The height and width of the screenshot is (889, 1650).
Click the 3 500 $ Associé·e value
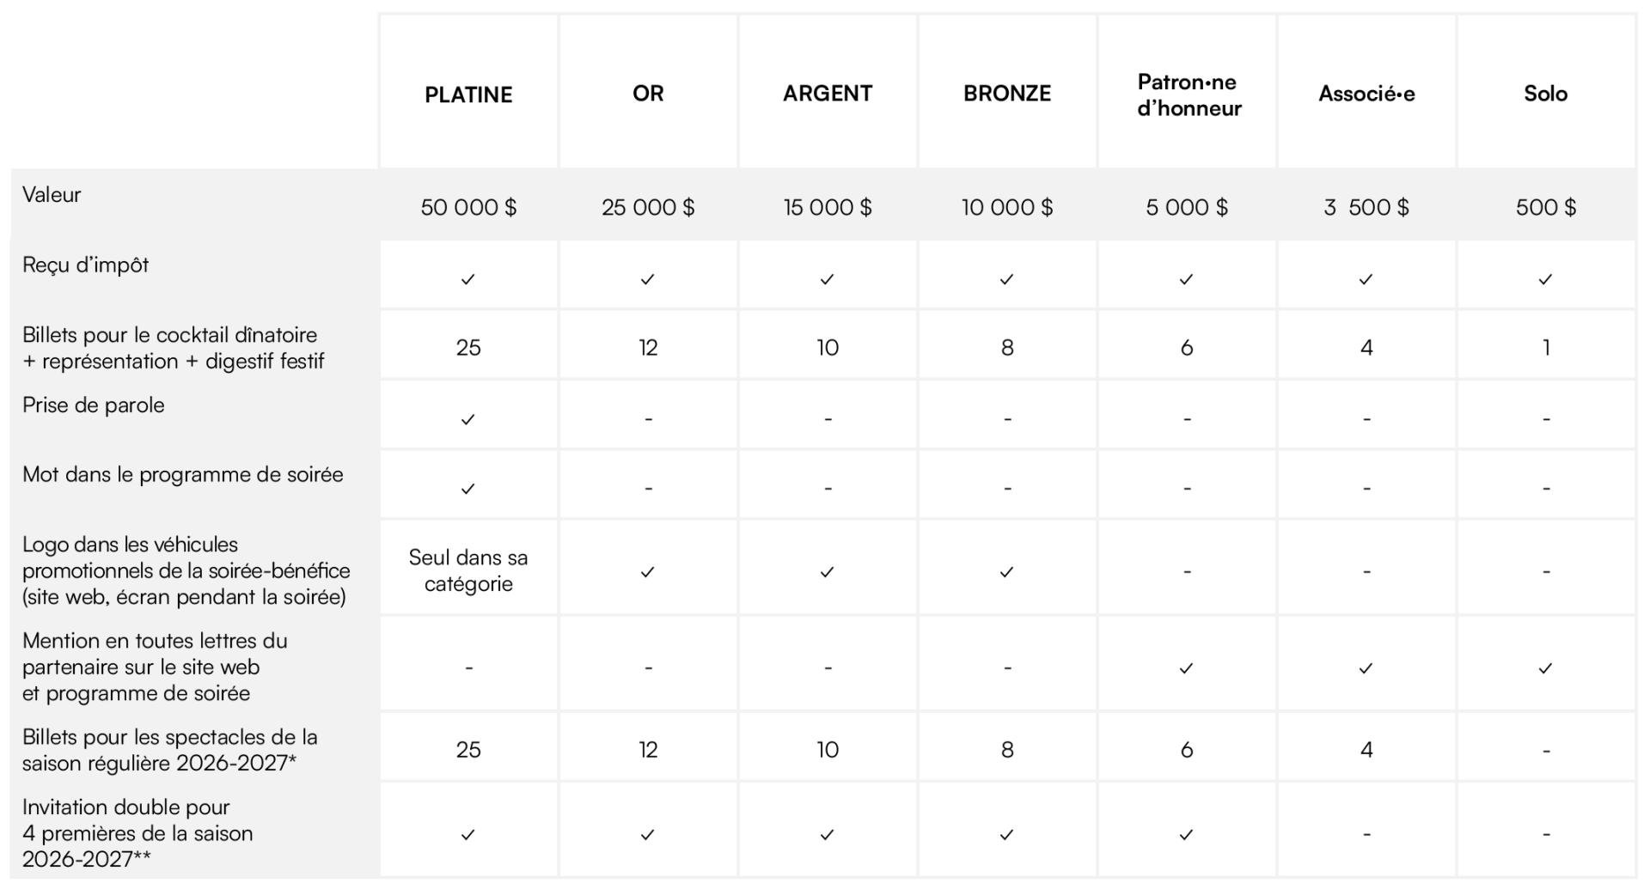click(x=1366, y=207)
